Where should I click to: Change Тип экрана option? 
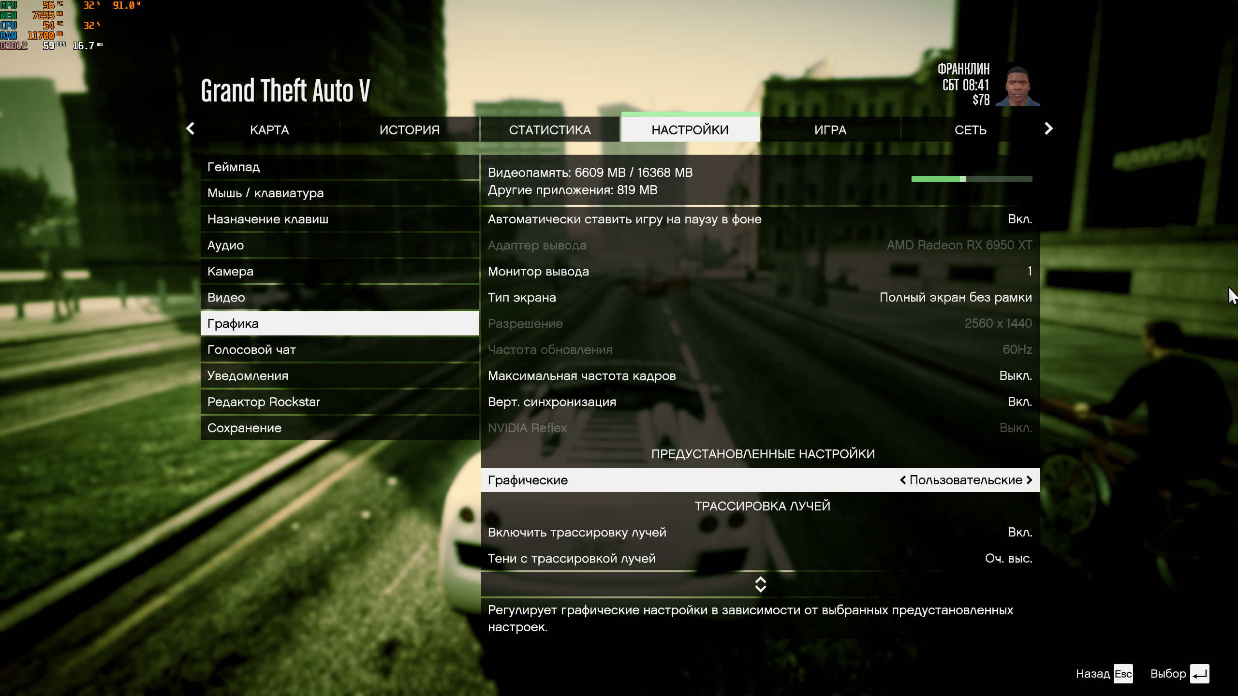click(x=761, y=297)
